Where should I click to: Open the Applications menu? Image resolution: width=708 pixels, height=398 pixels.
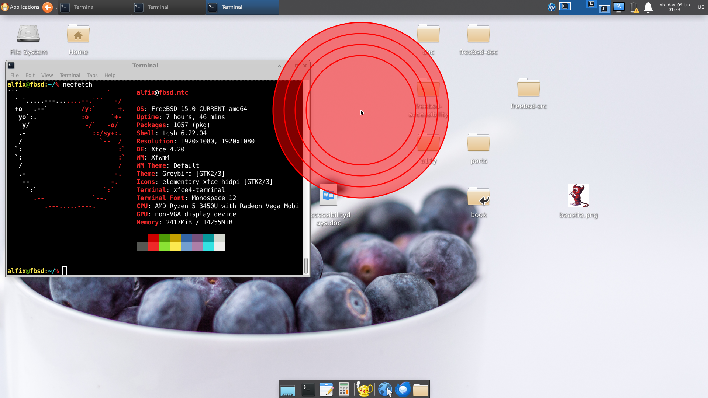(x=20, y=7)
